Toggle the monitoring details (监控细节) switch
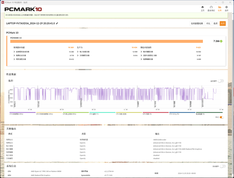234x178 pixels. pyautogui.click(x=221, y=81)
